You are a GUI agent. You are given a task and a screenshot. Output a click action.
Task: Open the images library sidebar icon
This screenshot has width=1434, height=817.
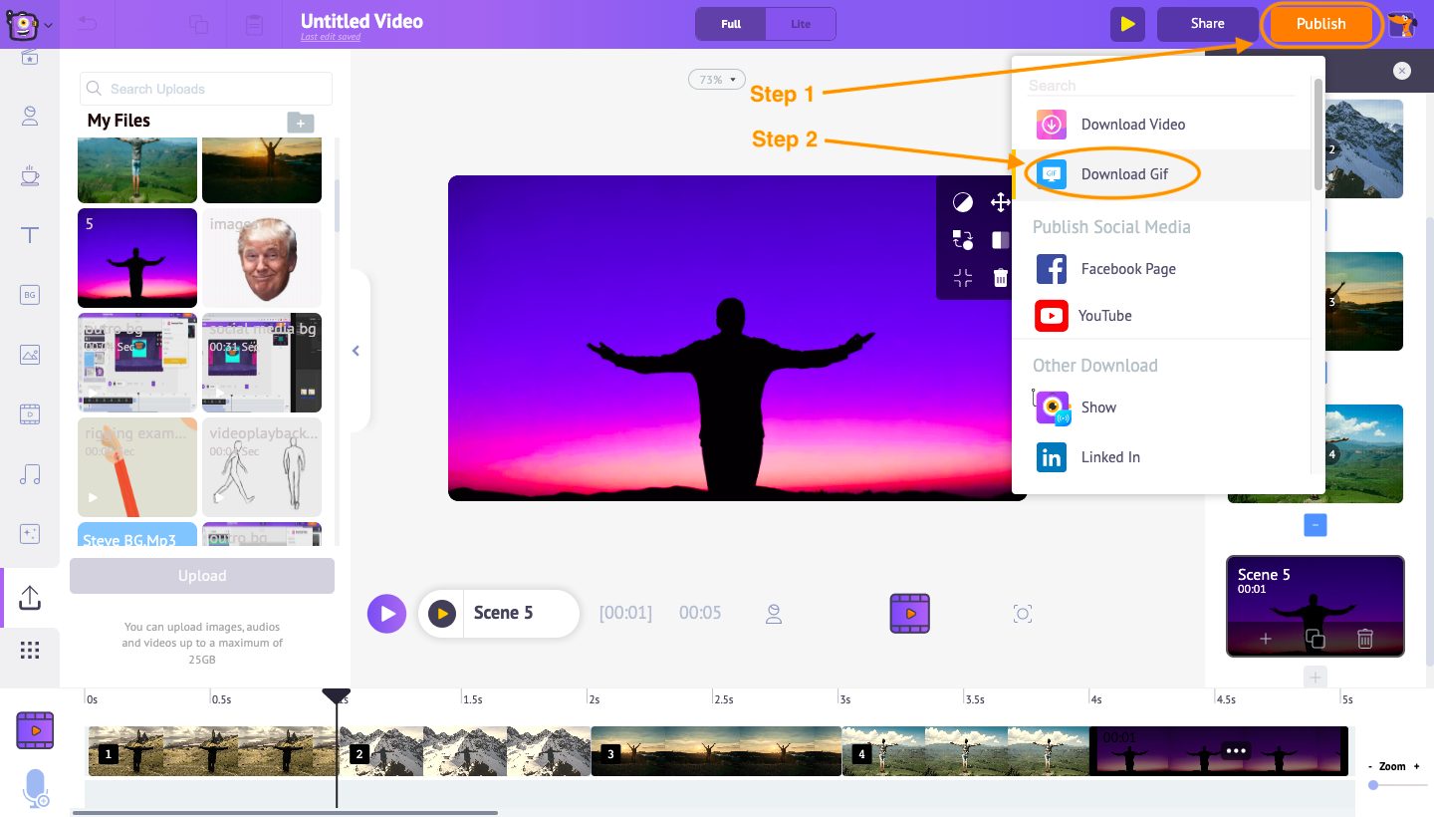point(30,354)
